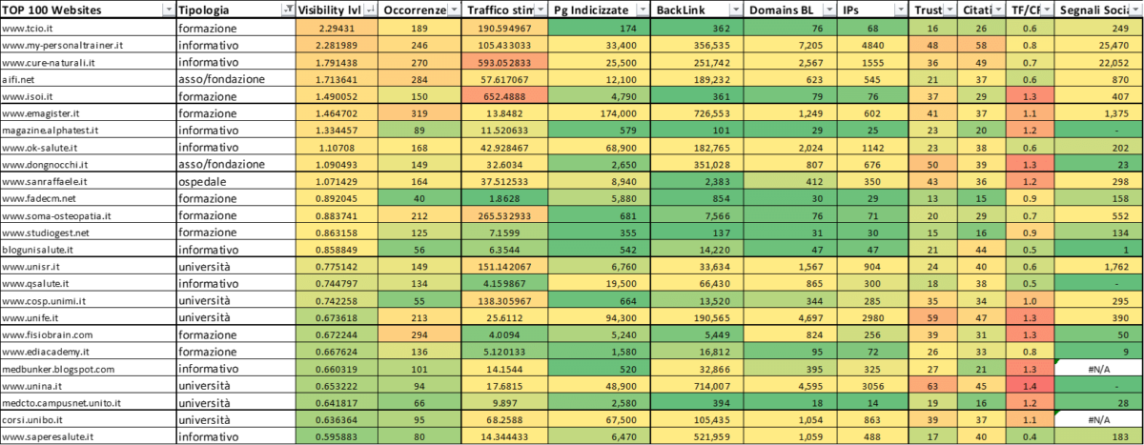
Task: Select the ospedale cell in Tipologia column
Action: 236,183
